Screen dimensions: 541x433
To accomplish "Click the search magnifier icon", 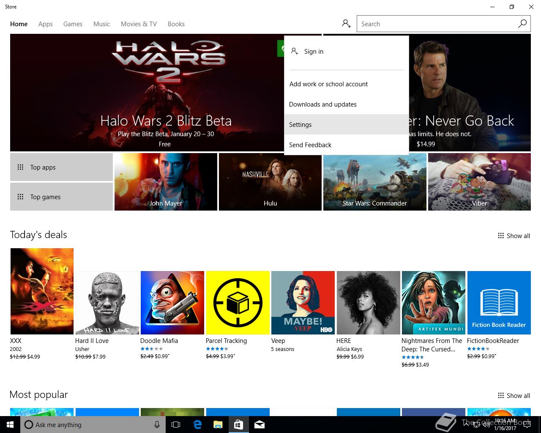I will 522,24.
